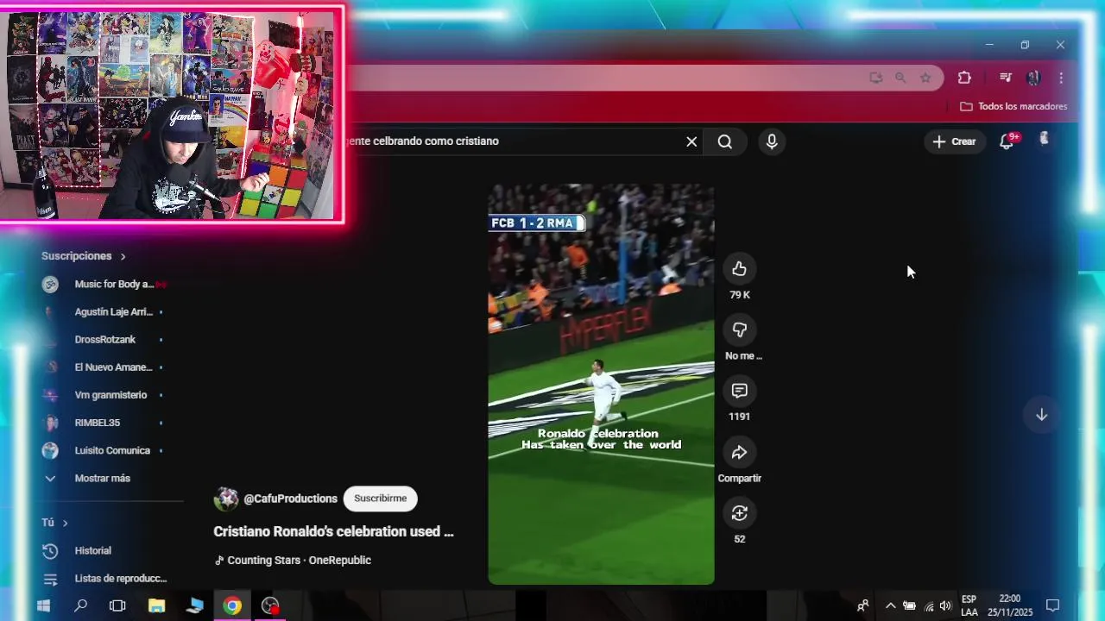Expand the Tú section
Image resolution: width=1105 pixels, height=621 pixels.
pos(54,523)
